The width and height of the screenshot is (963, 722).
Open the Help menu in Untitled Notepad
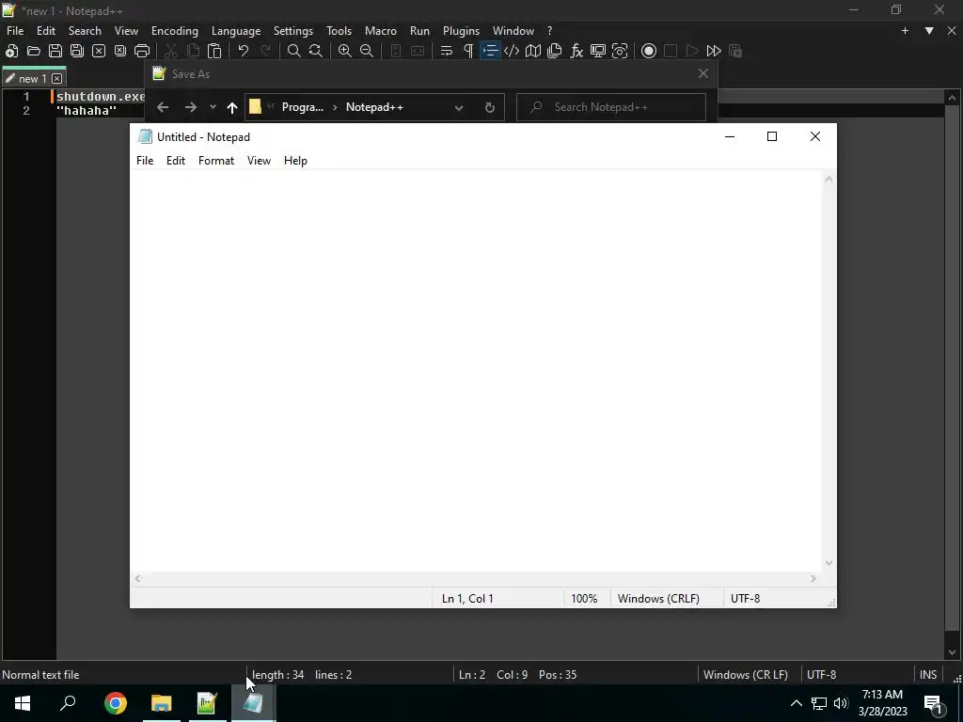coord(295,160)
